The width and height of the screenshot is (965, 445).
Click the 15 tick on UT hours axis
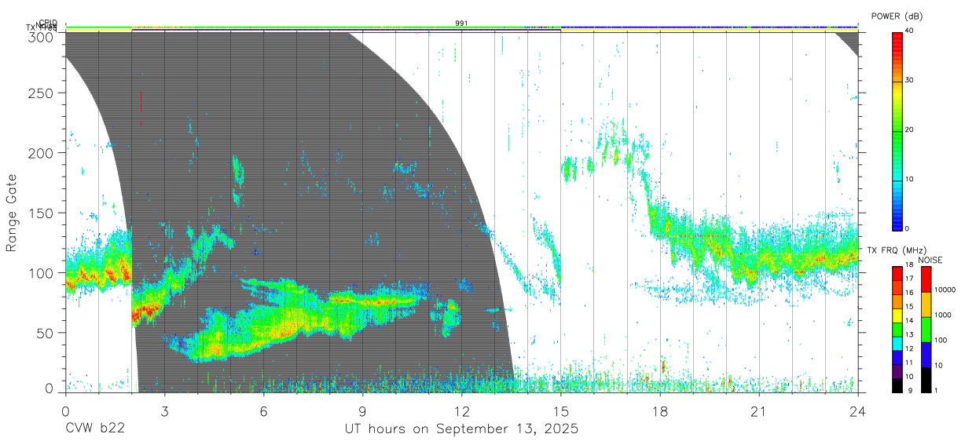(x=560, y=412)
